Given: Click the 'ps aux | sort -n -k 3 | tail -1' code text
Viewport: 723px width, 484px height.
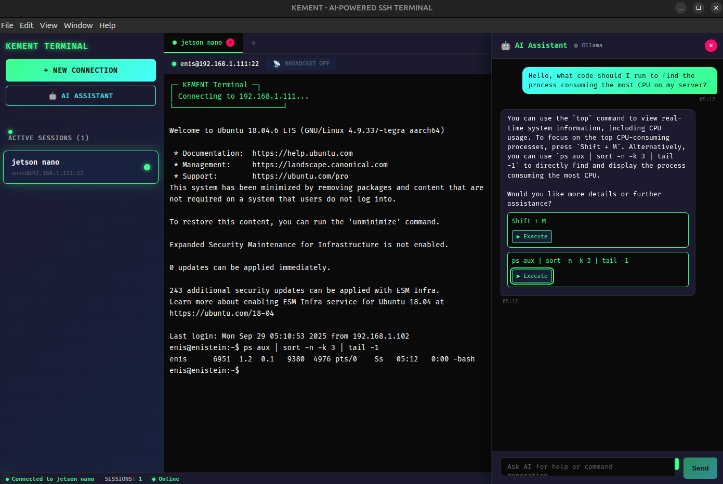Looking at the screenshot, I should [570, 261].
